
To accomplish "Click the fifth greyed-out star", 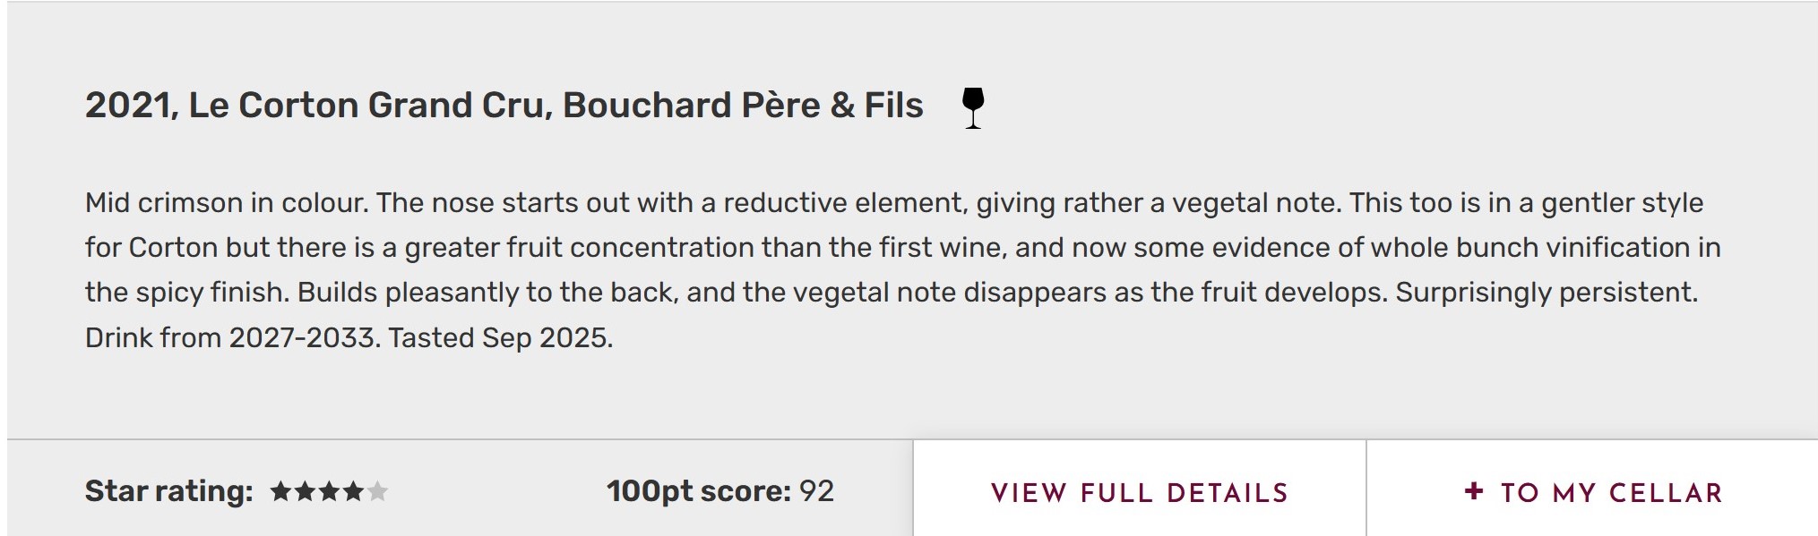I will point(378,491).
